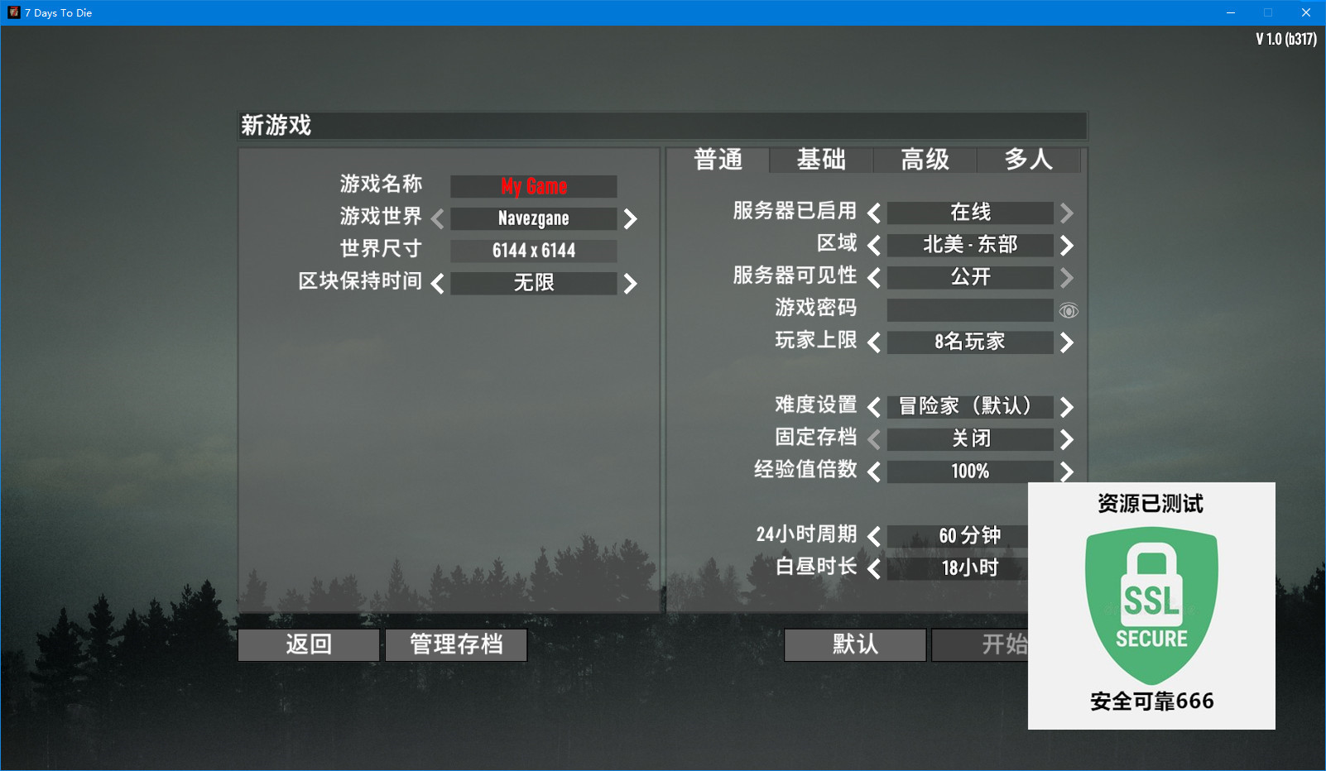Click the 返回 button
The width and height of the screenshot is (1326, 771).
(309, 644)
